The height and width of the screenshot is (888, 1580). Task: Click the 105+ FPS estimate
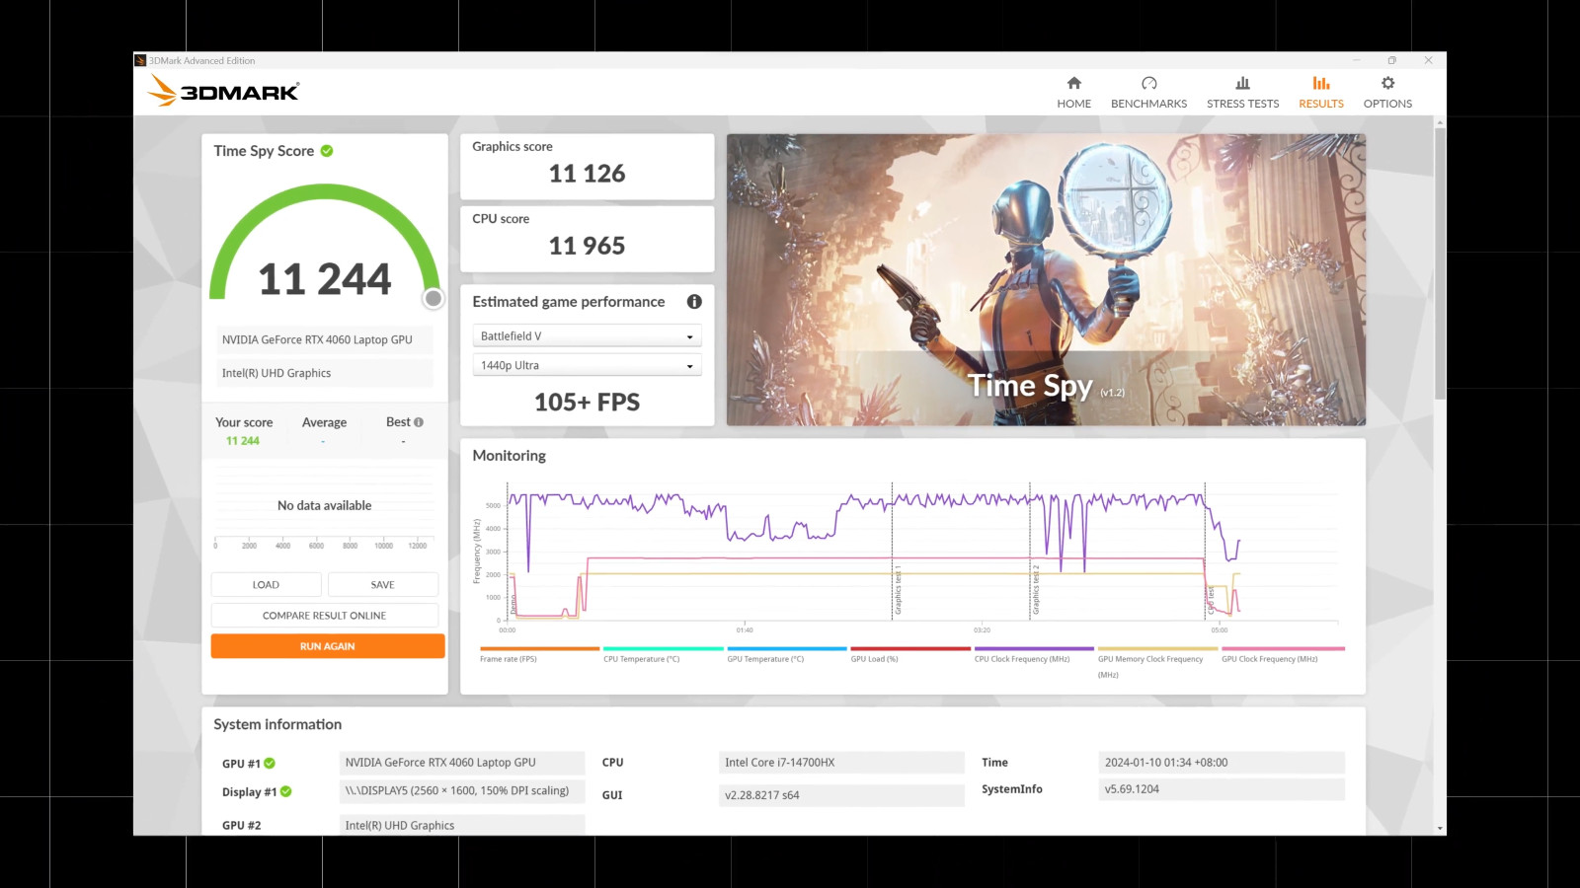coord(587,403)
